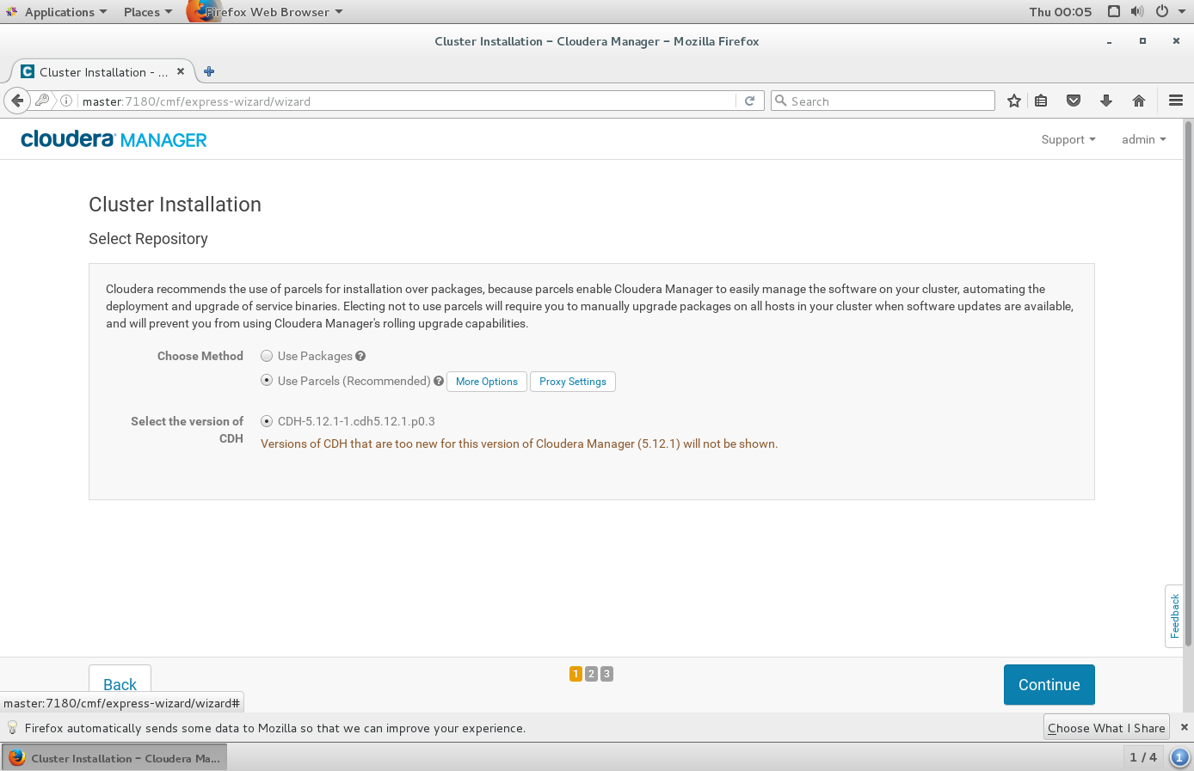Click the Cloudera Manager logo
Screen dimensions: 1194x771
coord(114,139)
